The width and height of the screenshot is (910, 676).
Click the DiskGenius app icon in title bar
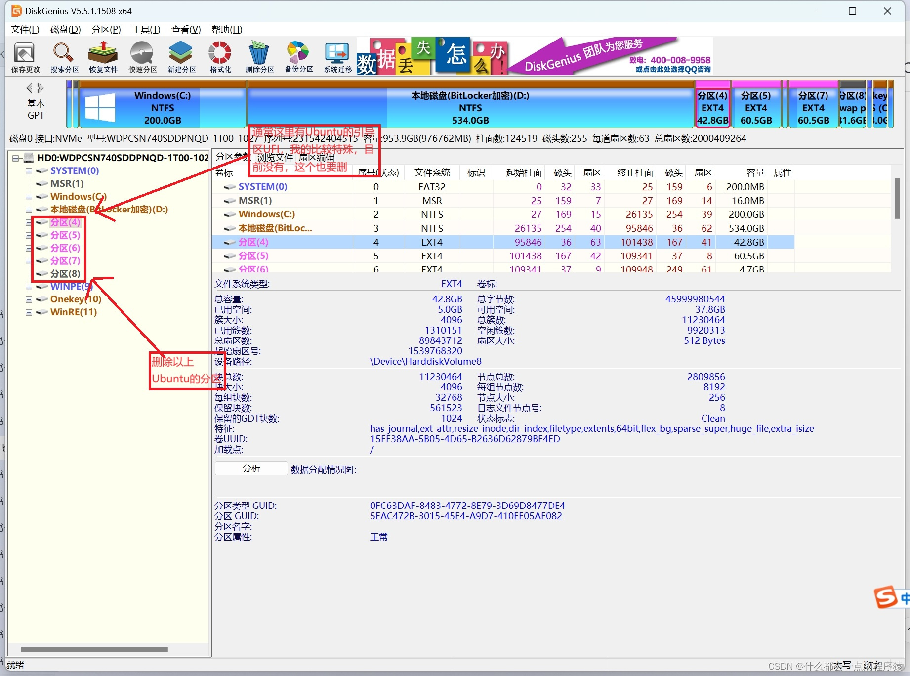tap(16, 11)
